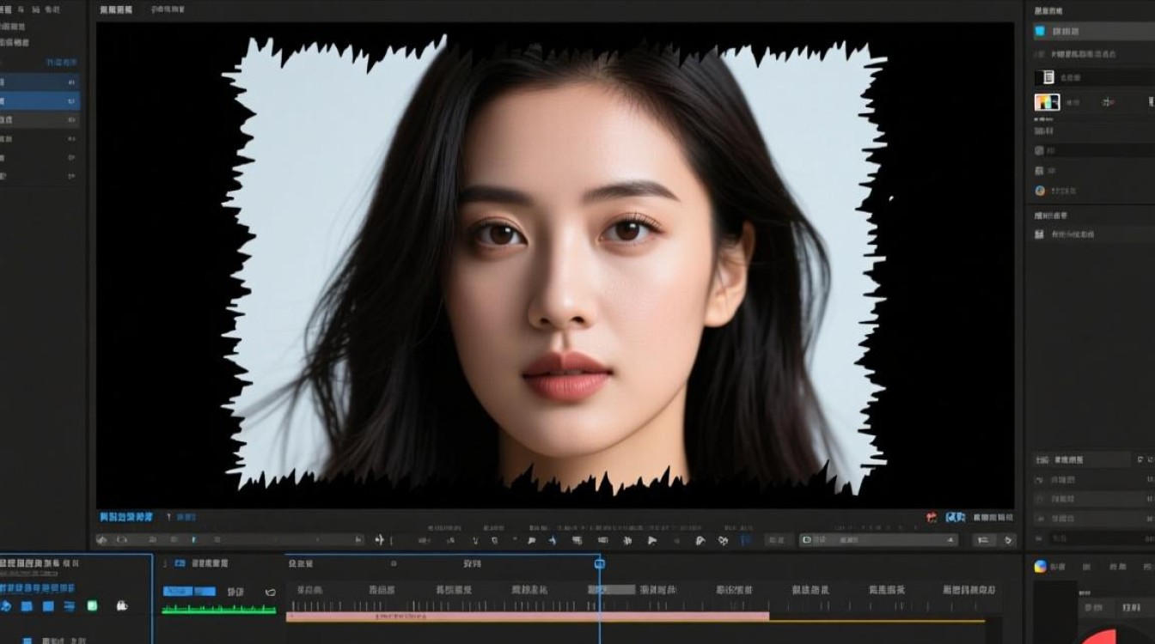Viewport: 1155px width, 644px height.
Task: Select the colorful gradient thumbnail in right panel
Action: coord(1047,102)
